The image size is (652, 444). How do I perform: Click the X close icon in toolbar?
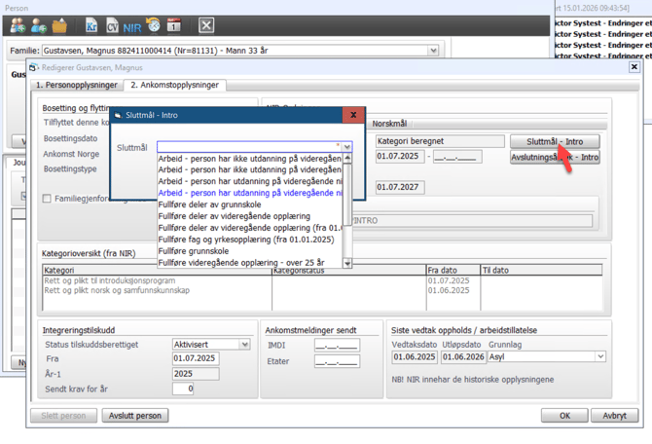click(206, 25)
